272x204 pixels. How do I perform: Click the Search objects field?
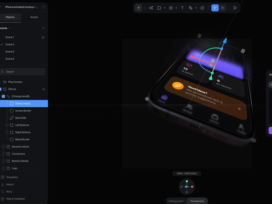click(23, 72)
